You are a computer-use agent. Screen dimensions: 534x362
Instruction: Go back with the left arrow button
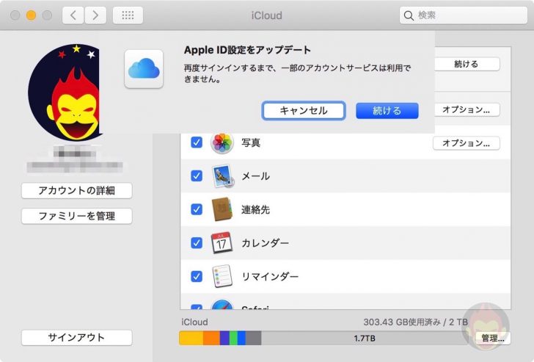coord(73,15)
